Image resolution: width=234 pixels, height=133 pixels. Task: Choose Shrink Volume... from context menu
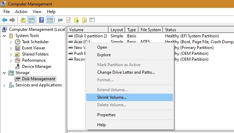click(130, 97)
